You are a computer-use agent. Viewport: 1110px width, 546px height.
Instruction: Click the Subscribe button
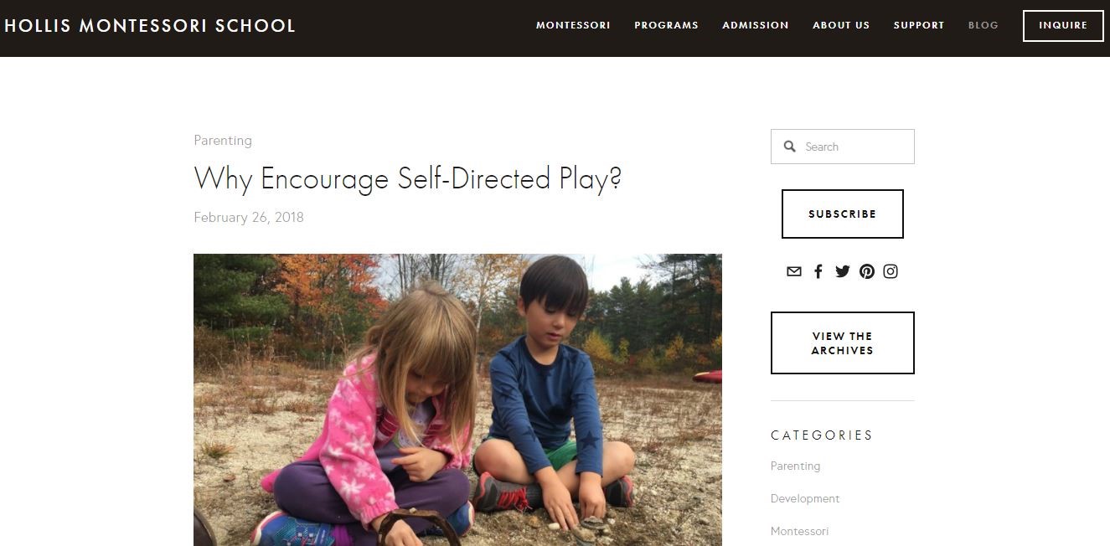point(843,214)
